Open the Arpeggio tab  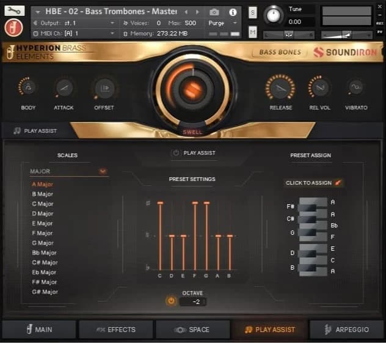click(346, 330)
